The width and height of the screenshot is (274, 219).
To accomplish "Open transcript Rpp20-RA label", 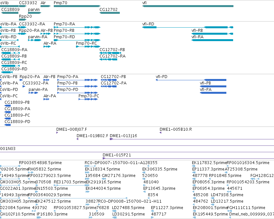I will pos(29,31).
